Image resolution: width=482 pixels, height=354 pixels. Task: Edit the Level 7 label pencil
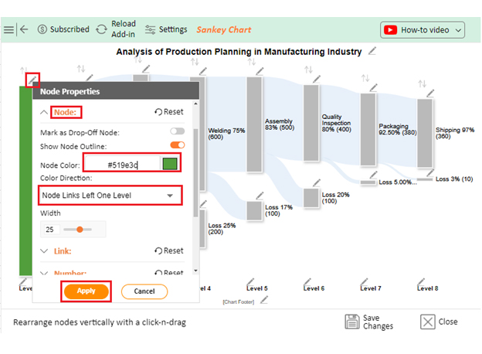coord(365,281)
